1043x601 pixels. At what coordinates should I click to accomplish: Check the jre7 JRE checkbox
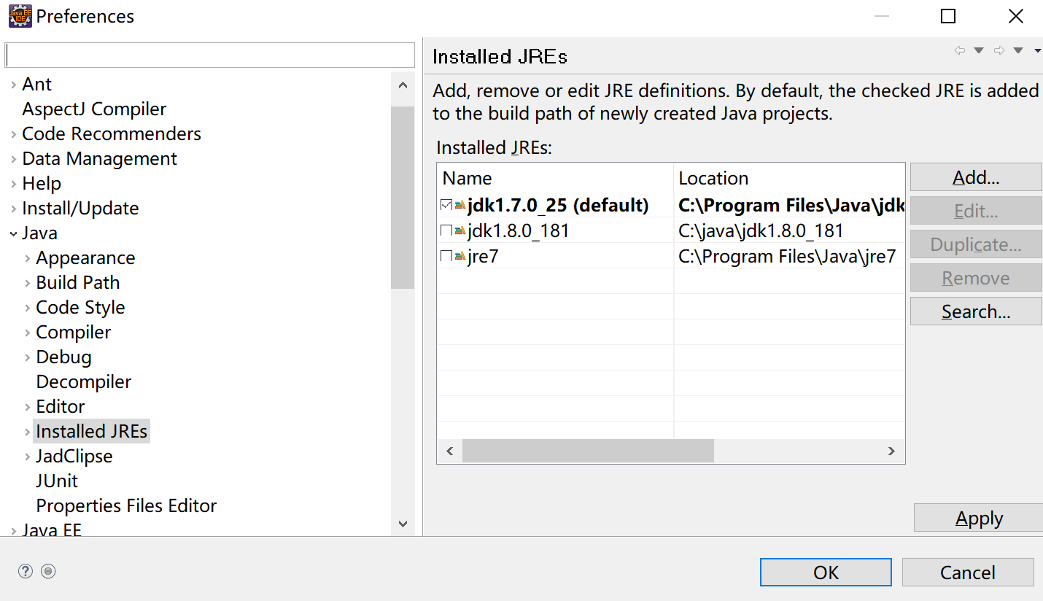pyautogui.click(x=446, y=257)
